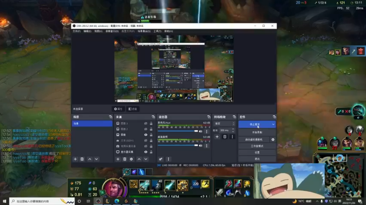Screen dimensions: 366x205
Task: Delete the selected scene with trash icon
Action: (82, 159)
